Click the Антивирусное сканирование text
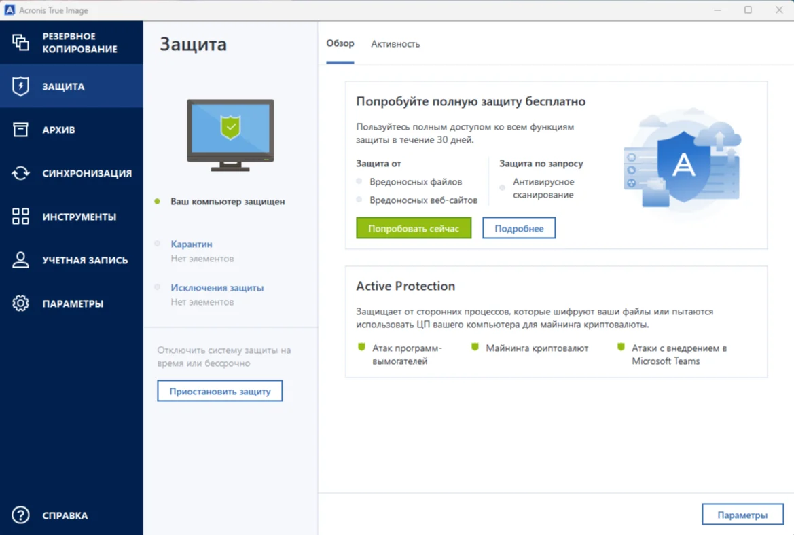Screen dimensions: 794x535 click(x=543, y=188)
